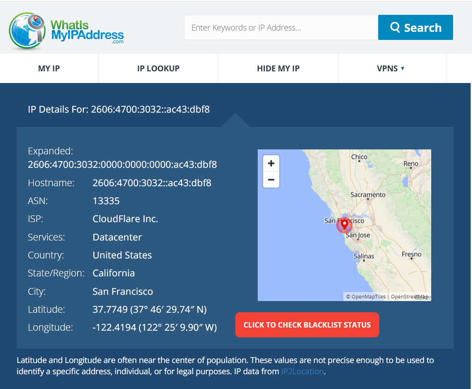Select the ASN value 13335
The width and height of the screenshot is (472, 389).
point(106,201)
